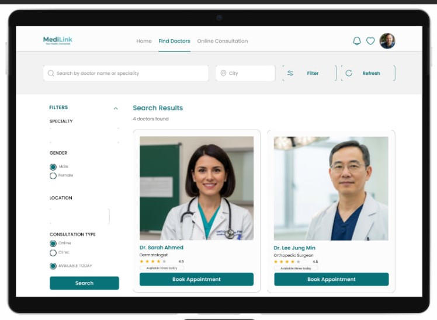Click the notification bell icon
Viewport: 437px width, 320px height.
(356, 41)
